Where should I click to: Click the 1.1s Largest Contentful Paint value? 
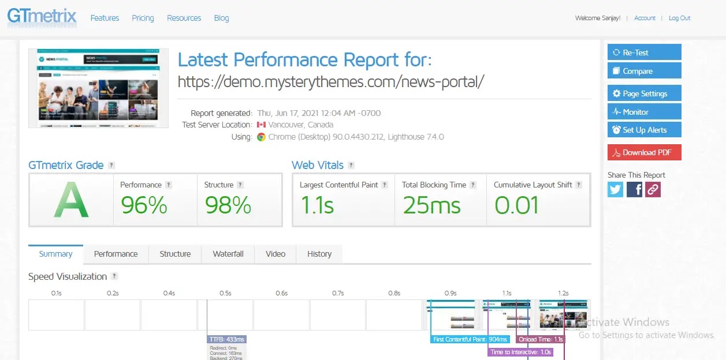click(x=317, y=205)
